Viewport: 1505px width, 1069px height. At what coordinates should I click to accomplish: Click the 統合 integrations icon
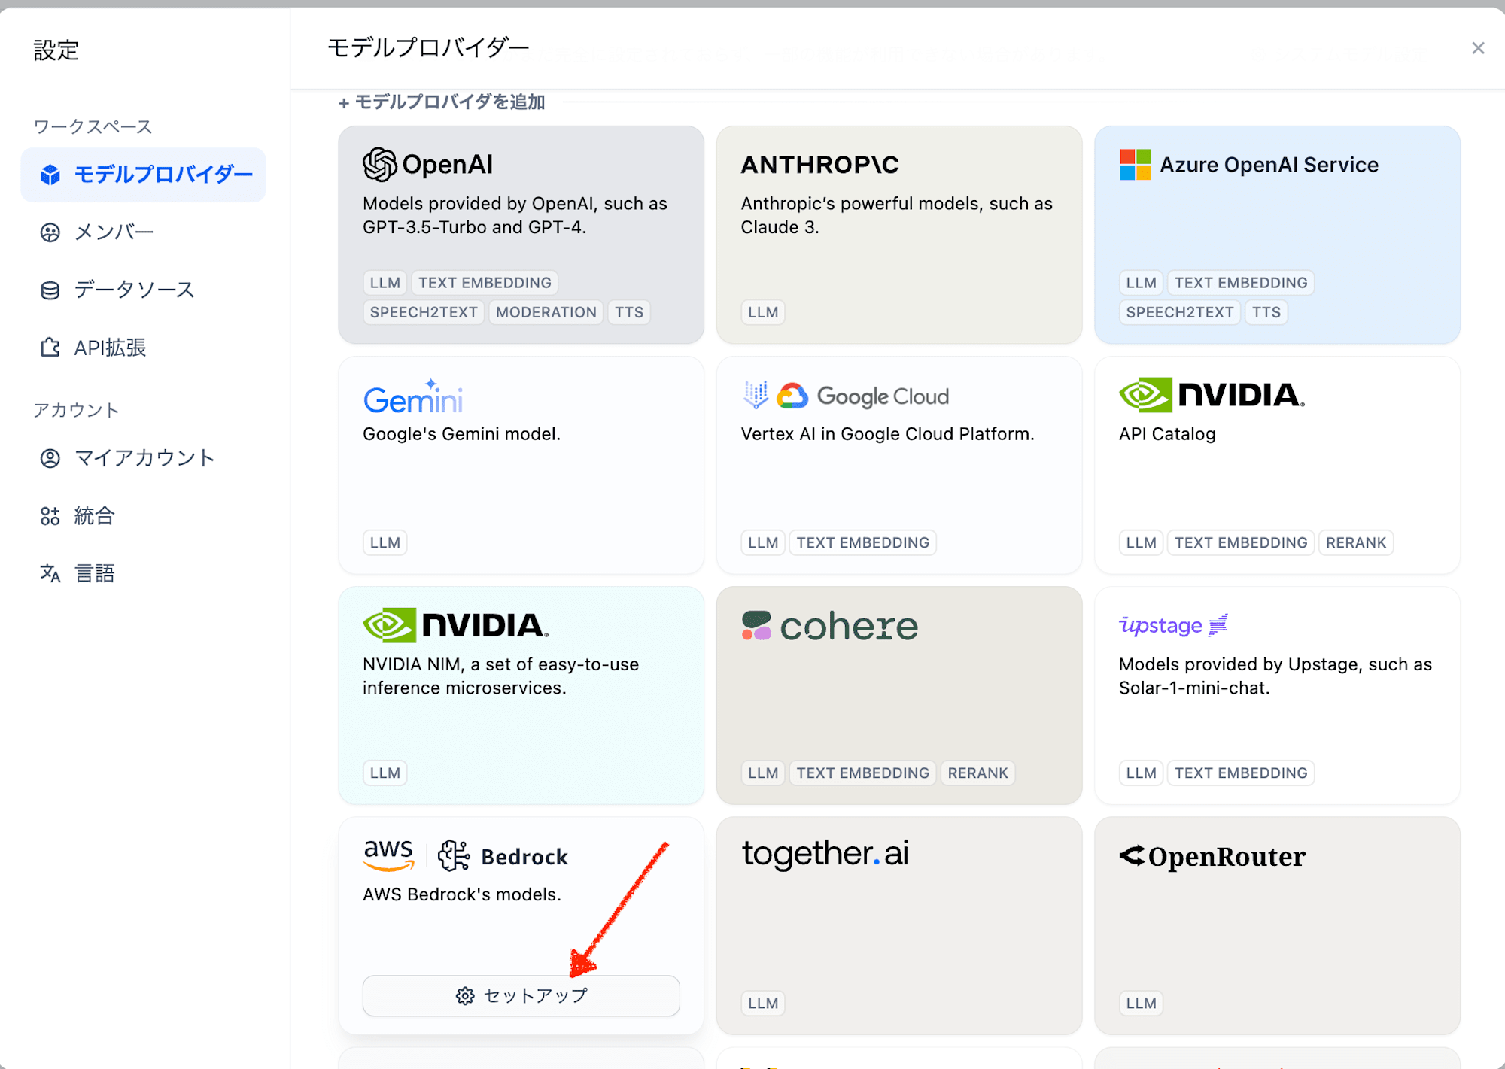pos(50,516)
